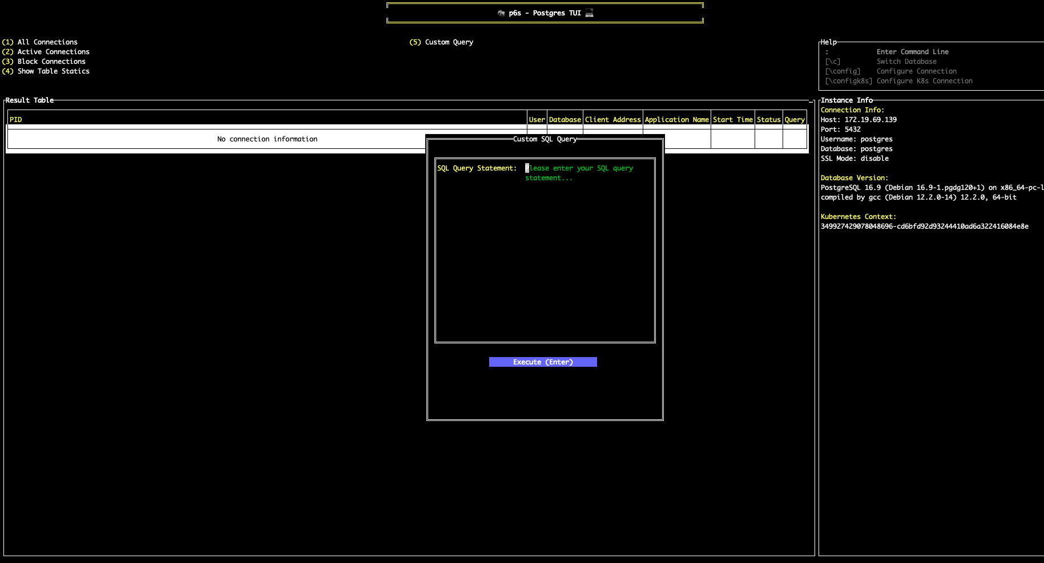Click the [\config] command shortcut text
Screen dimensions: 1044x563
(843, 71)
